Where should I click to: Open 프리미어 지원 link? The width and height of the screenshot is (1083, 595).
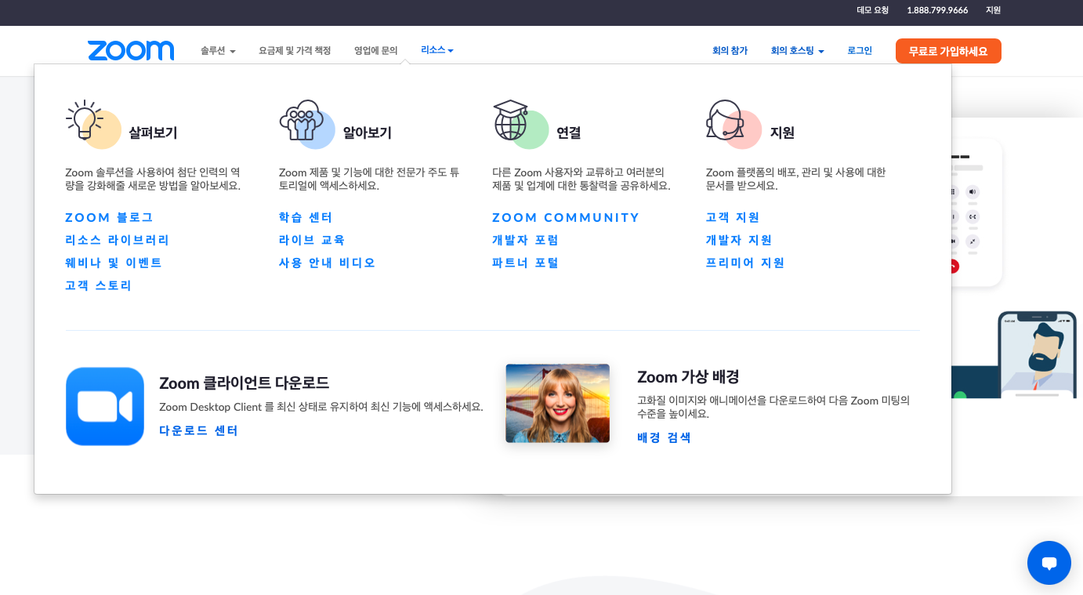[x=745, y=263]
